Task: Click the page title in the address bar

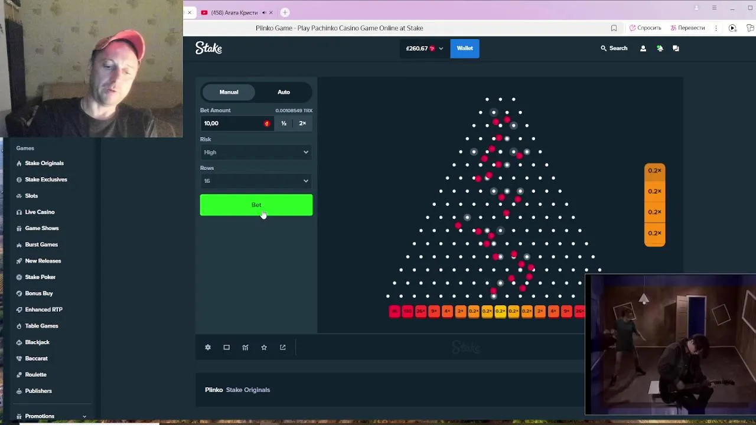Action: [x=339, y=28]
